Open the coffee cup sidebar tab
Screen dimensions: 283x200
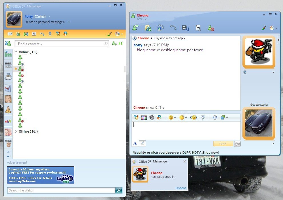click(8, 77)
